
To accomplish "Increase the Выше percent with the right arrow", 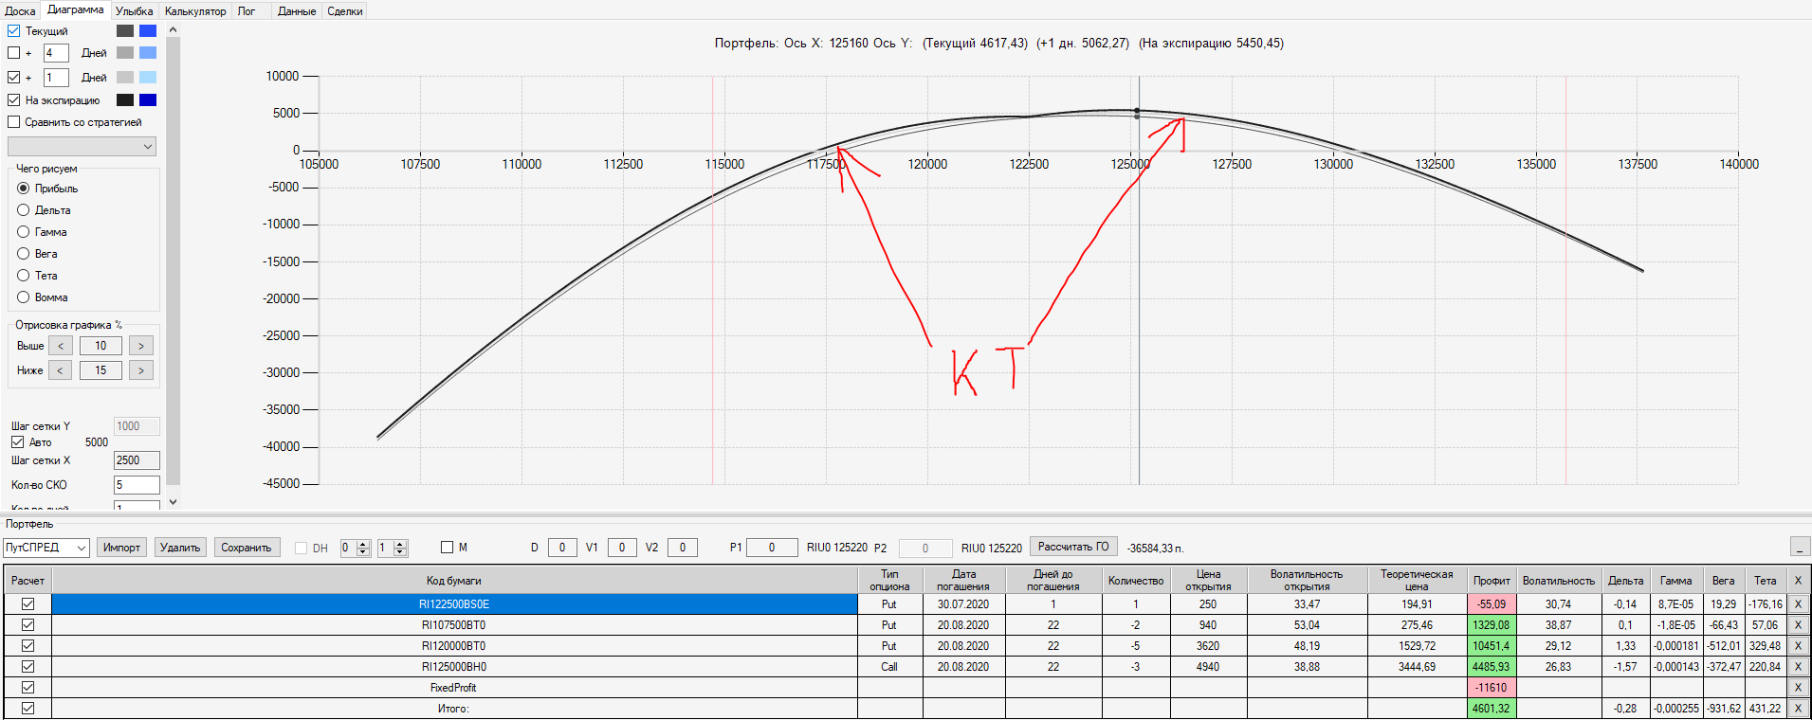I will coord(141,346).
